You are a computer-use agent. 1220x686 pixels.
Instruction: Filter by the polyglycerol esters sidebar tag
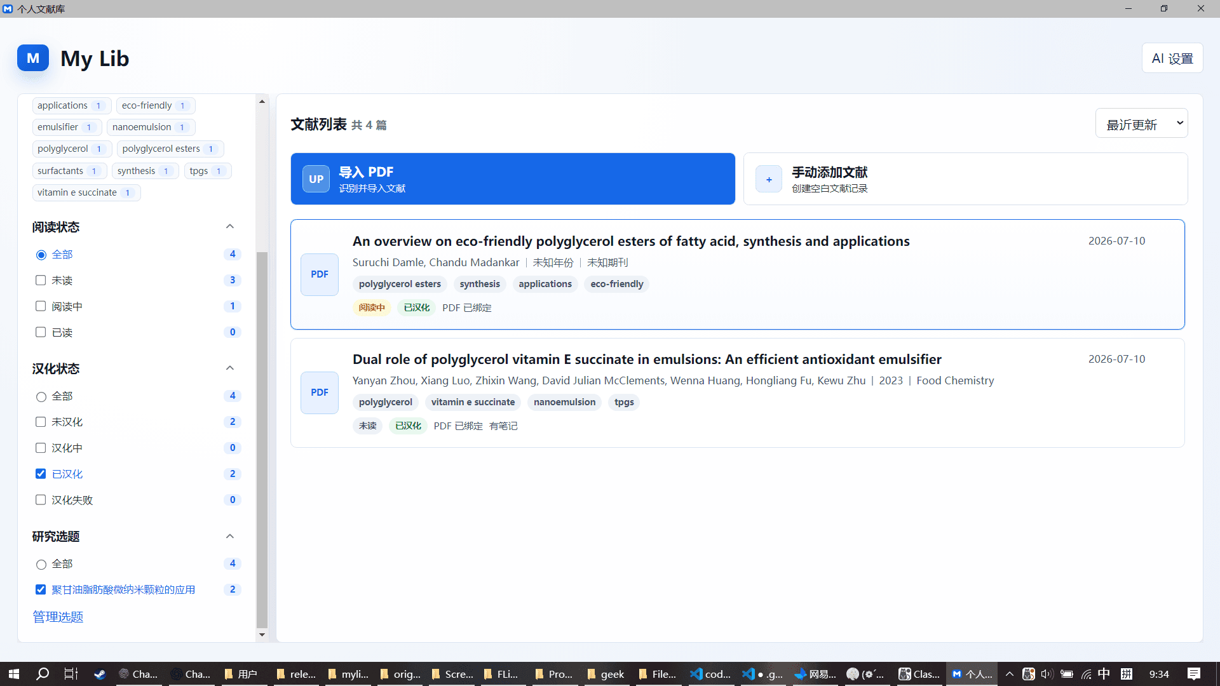point(170,149)
